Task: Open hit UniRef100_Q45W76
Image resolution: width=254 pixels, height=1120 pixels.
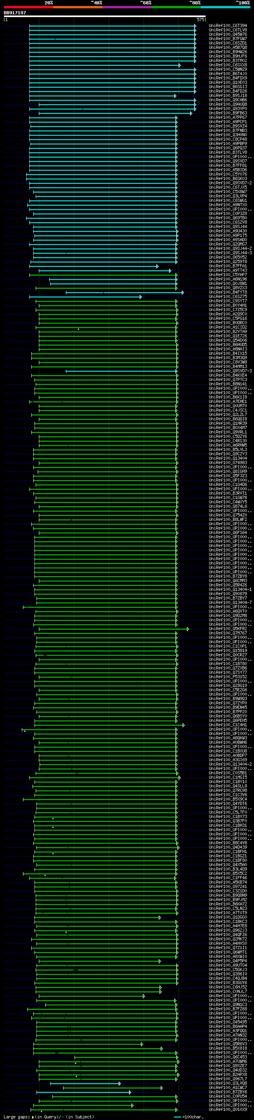Action: tap(228, 34)
